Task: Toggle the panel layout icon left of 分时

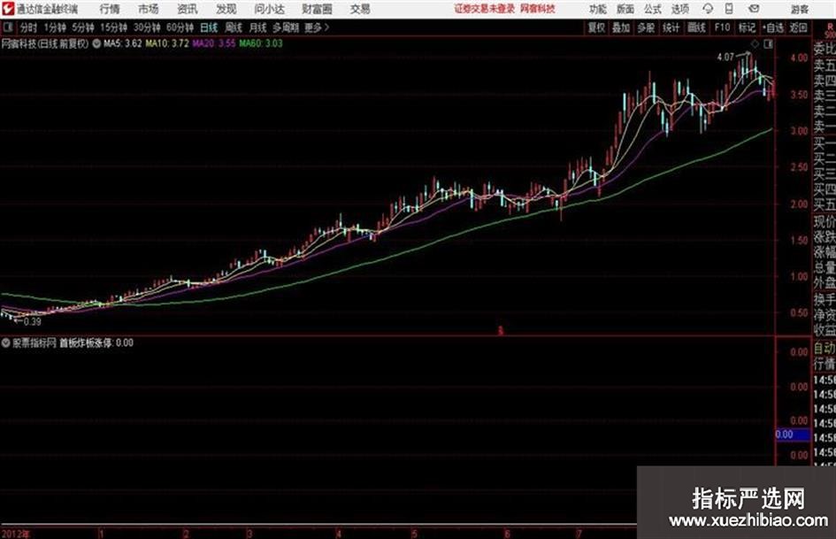Action: (x=7, y=27)
